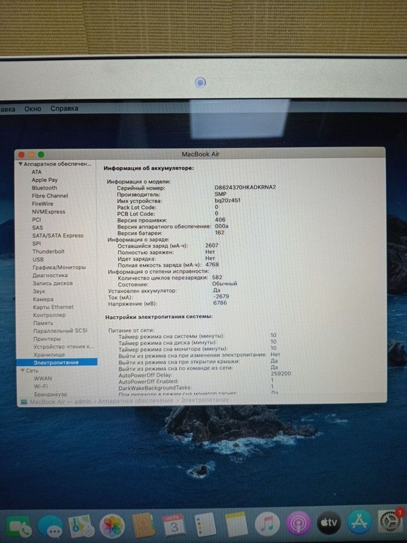Select ATA in the sidebar

[37, 172]
